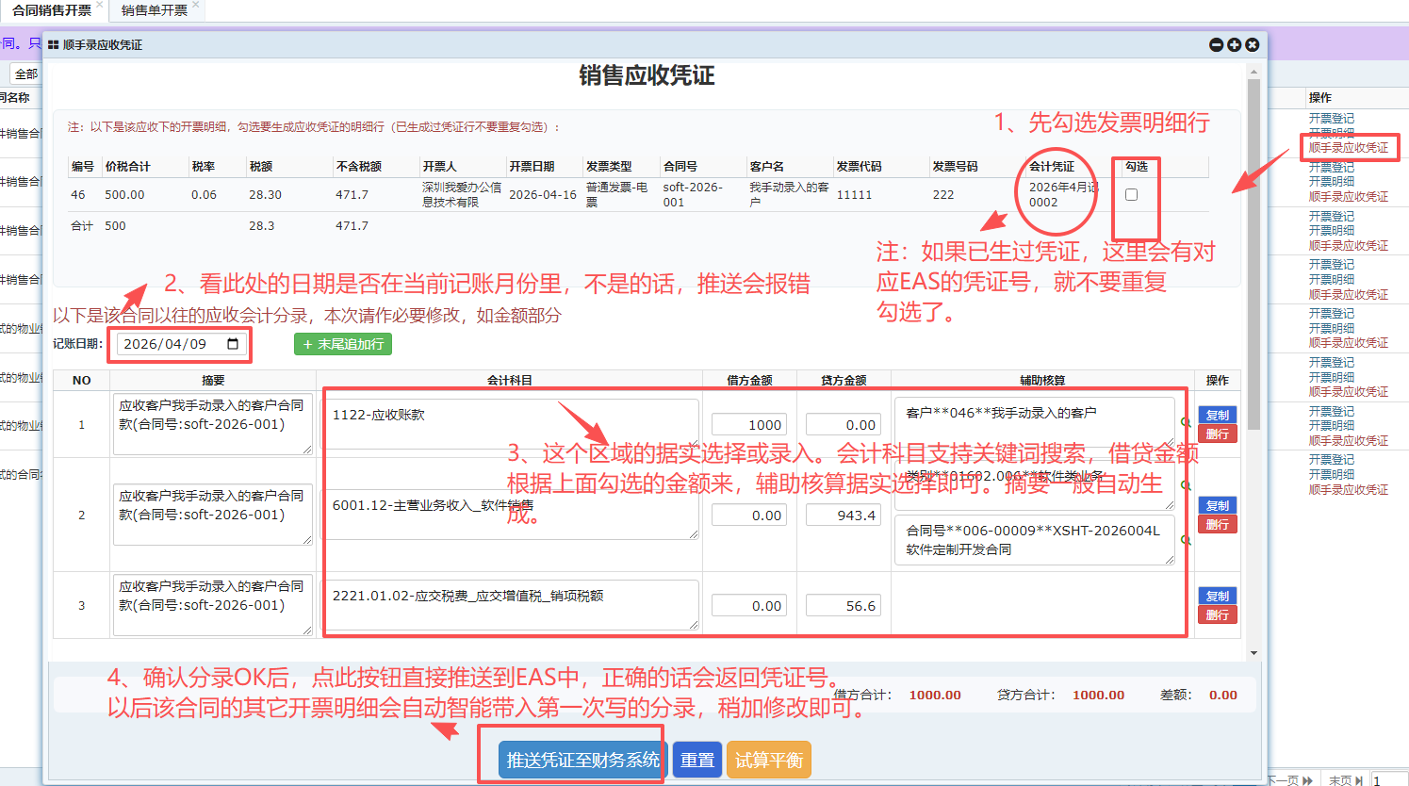The image size is (1409, 786).
Task: Click the 末页 last-page arrow in pagination
Action: [x=1359, y=780]
